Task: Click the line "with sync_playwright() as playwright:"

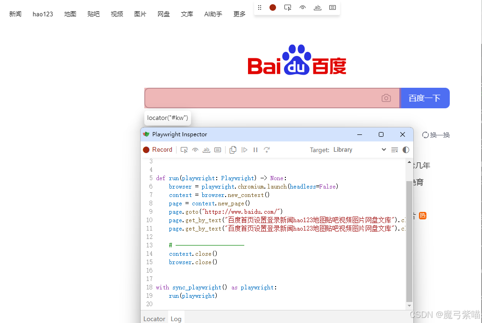Action: pyautogui.click(x=216, y=288)
